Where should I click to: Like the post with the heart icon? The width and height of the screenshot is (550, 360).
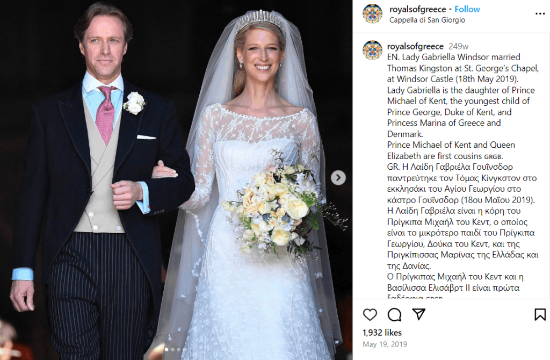(x=370, y=314)
